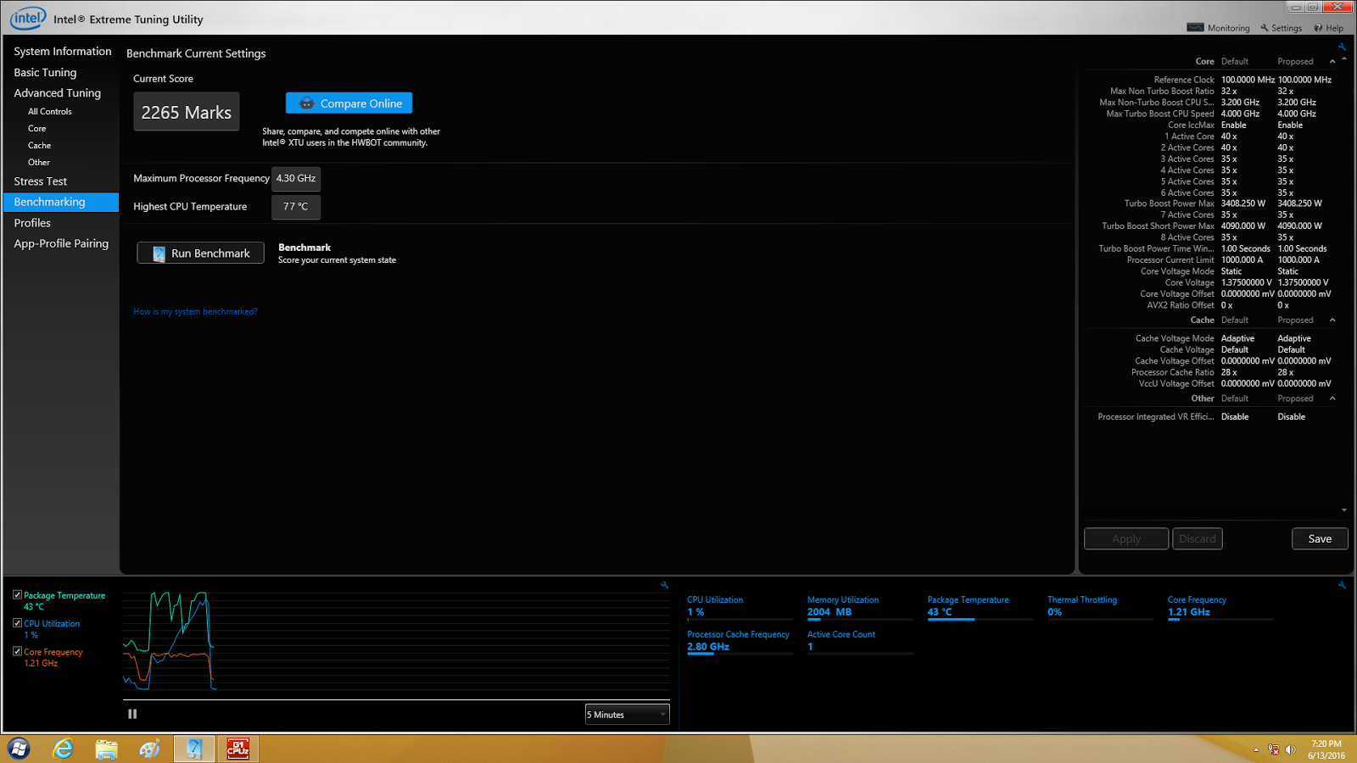
Task: Click the Core Frequency monitor bar
Action: click(1220, 620)
